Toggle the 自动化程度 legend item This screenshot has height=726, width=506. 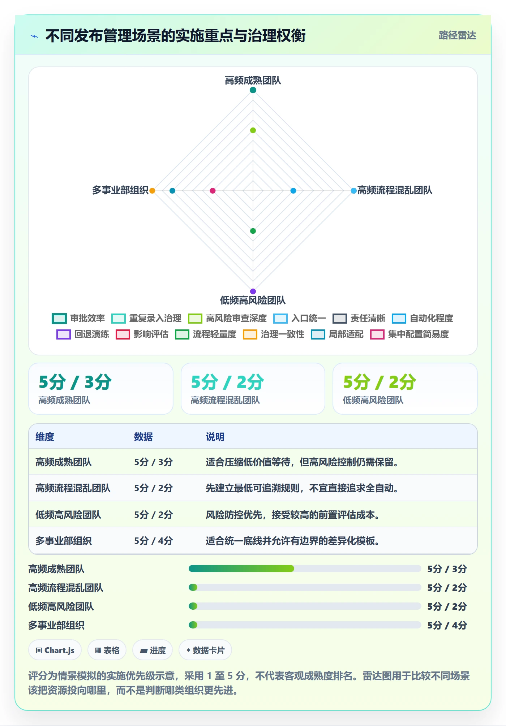tap(423, 318)
